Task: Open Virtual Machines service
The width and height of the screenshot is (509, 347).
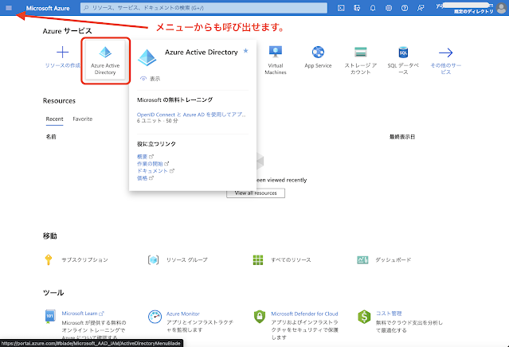Action: point(276,60)
